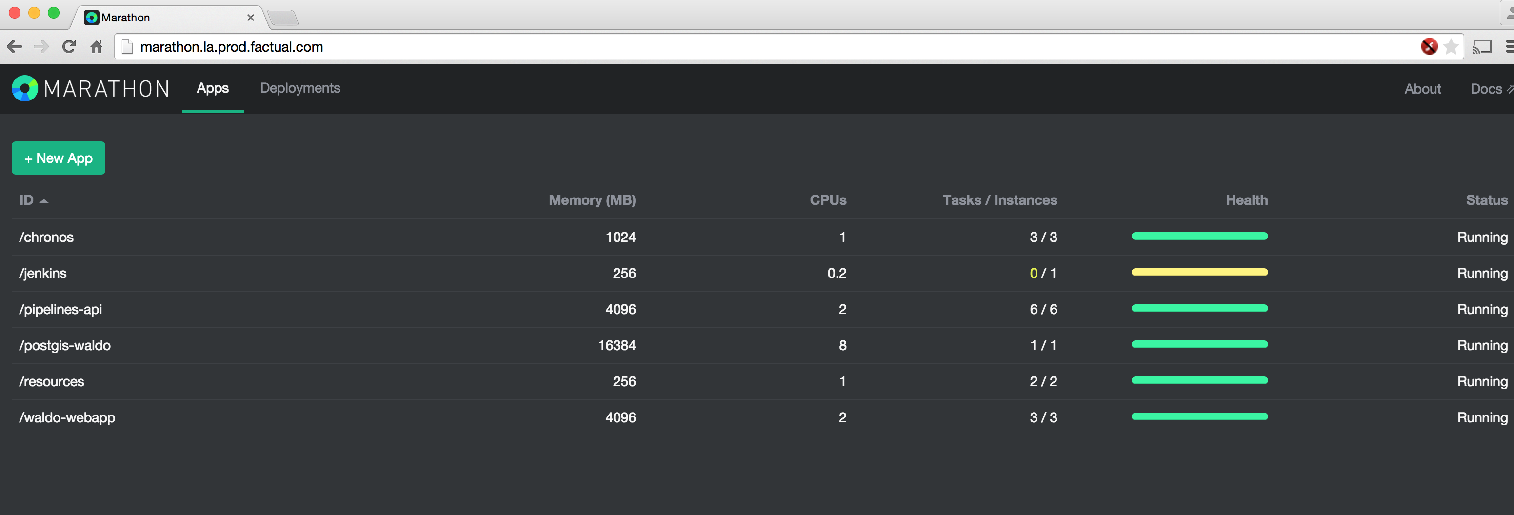This screenshot has height=515, width=1514.
Task: Click the MARATHON wordmark text
Action: pos(107,89)
